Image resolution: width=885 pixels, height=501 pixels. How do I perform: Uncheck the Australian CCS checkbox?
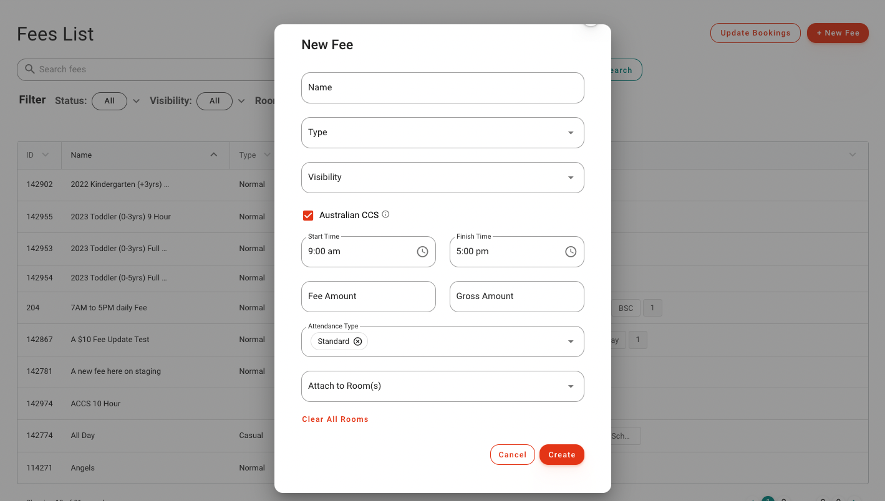(x=308, y=215)
